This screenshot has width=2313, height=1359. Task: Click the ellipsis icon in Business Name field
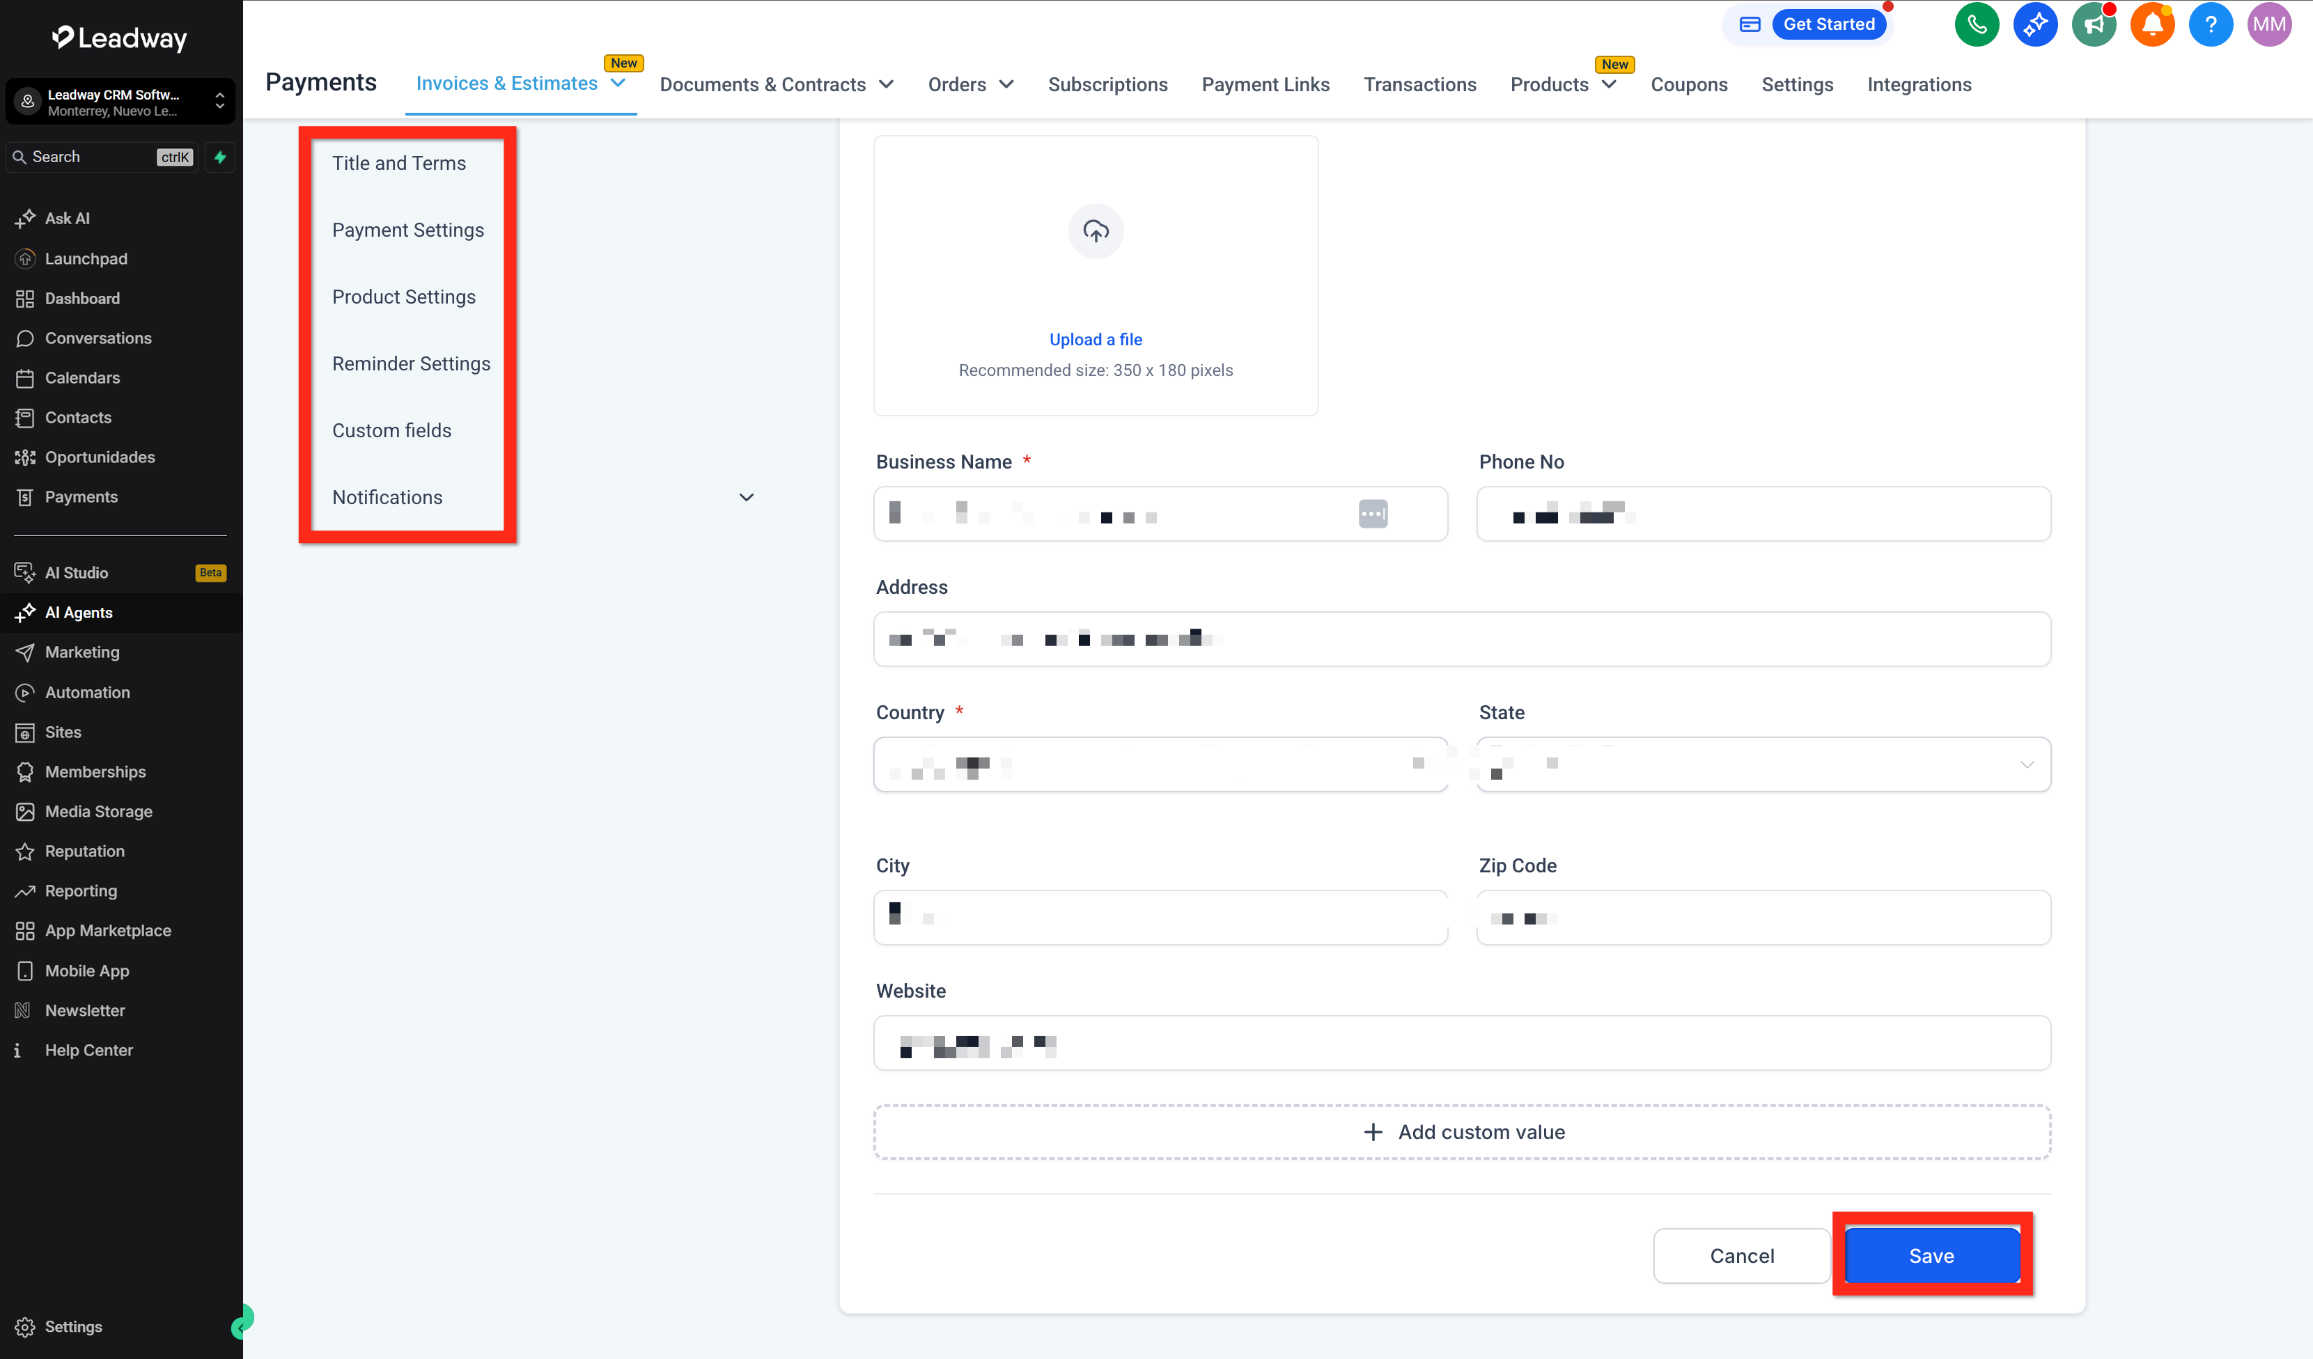(x=1373, y=514)
